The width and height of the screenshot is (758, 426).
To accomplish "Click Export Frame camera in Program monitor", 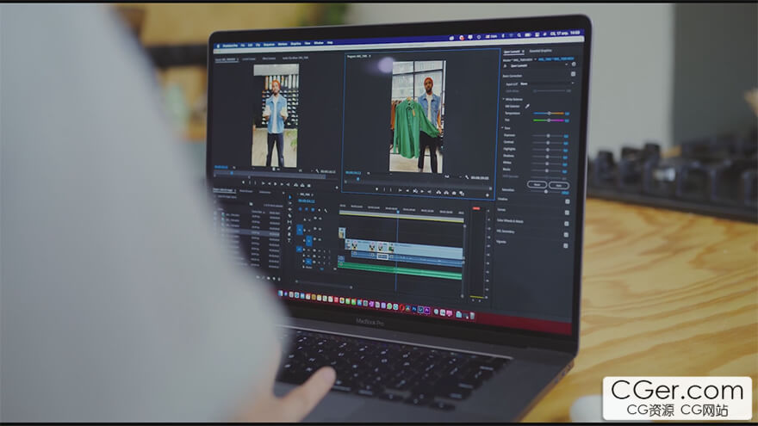I will click(454, 193).
